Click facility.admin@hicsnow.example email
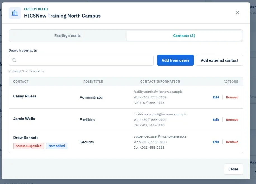256x184 pixels. tap(158, 92)
